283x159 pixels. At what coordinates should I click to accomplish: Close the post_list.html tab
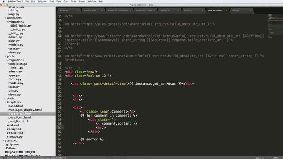(x=102, y=11)
